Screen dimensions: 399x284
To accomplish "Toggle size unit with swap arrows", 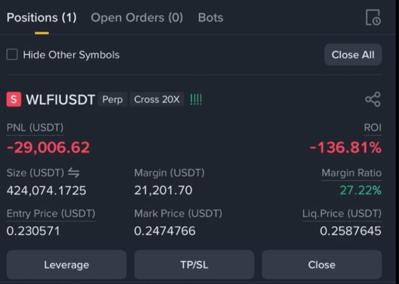I will [x=74, y=173].
